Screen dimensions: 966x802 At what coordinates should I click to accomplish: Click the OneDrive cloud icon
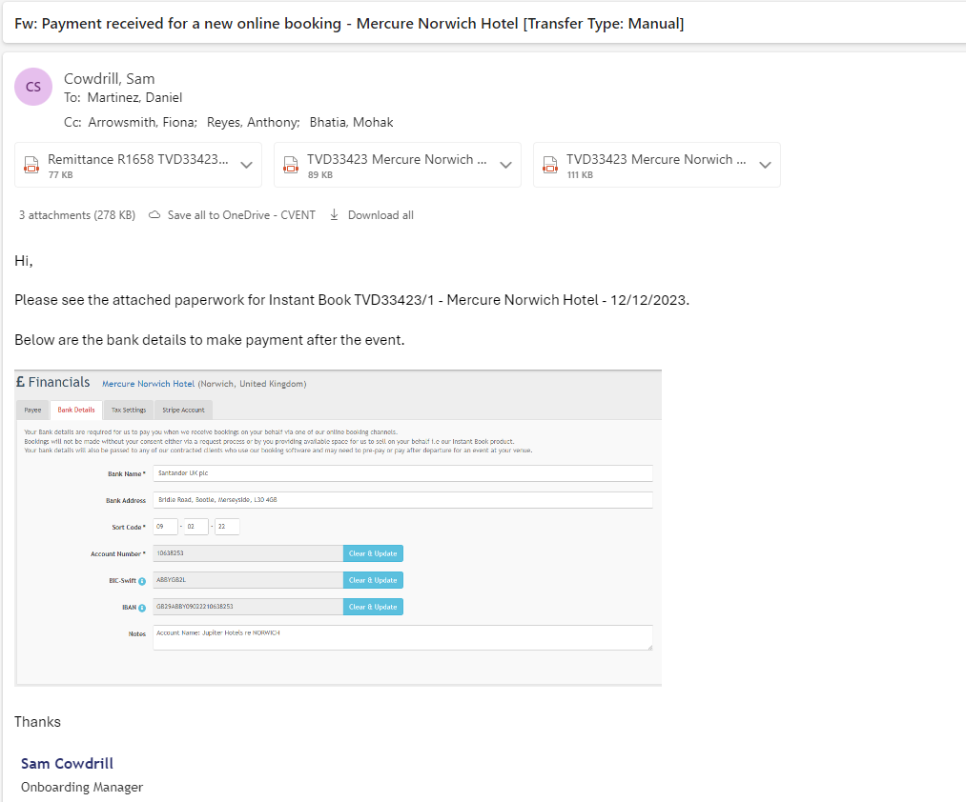[x=154, y=215]
